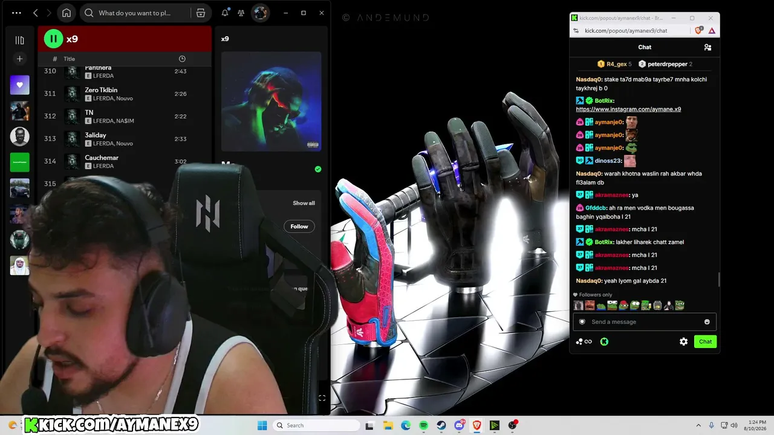
Task: Show hidden system tray icons
Action: point(698,425)
